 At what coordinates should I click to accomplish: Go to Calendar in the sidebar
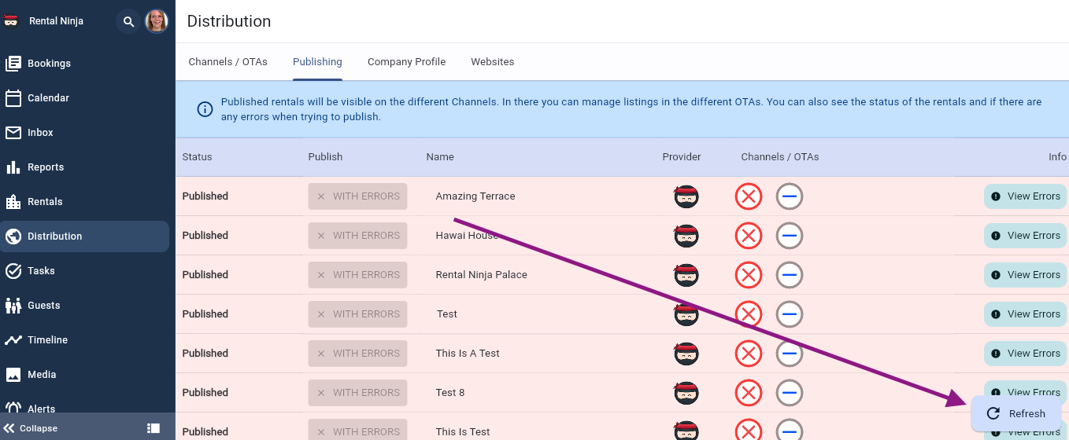pos(48,98)
